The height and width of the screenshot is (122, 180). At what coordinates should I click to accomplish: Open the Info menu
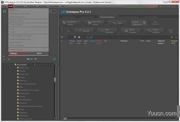pos(63,6)
